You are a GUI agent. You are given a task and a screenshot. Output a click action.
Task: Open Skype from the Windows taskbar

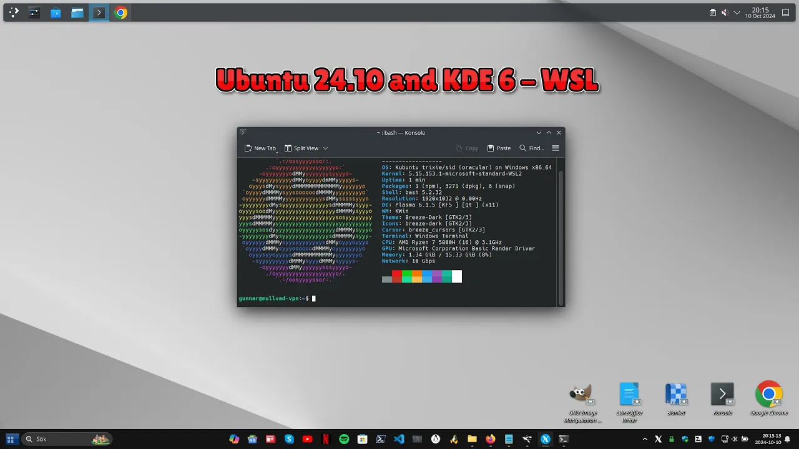289,439
